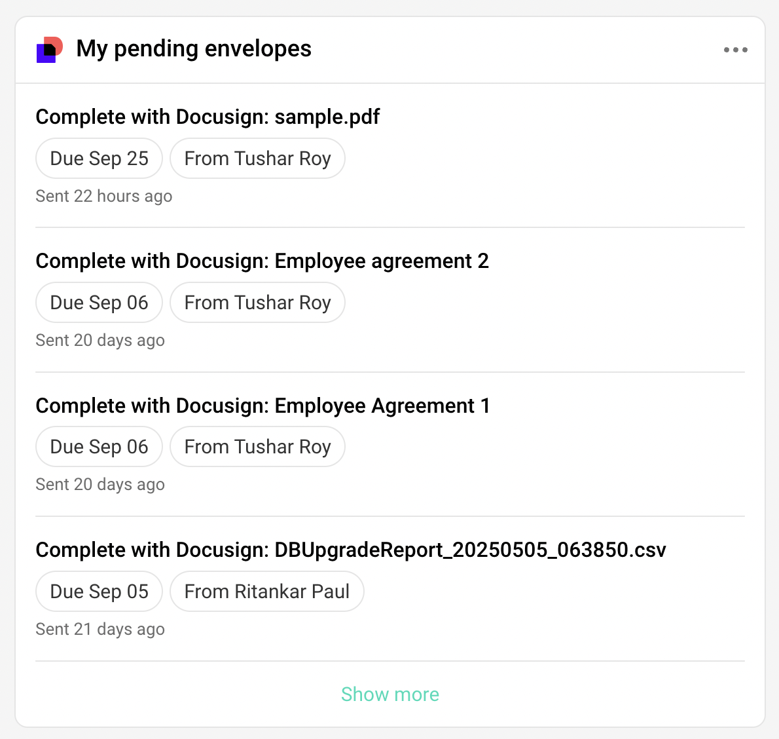
Task: Open the three-dot widget options menu
Action: tap(735, 50)
